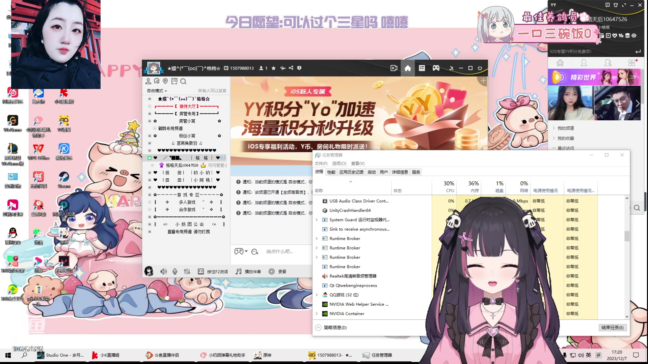Expand System Guard process row
This screenshot has height=364, width=648.
[x=317, y=220]
